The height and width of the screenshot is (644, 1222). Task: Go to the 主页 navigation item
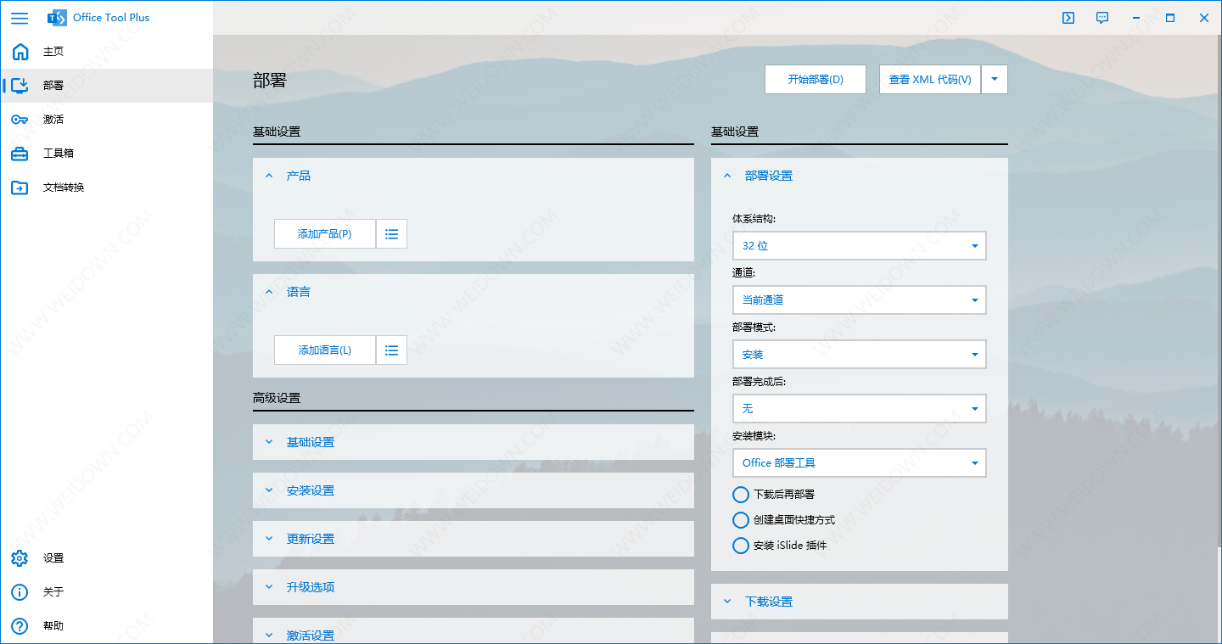[x=106, y=52]
